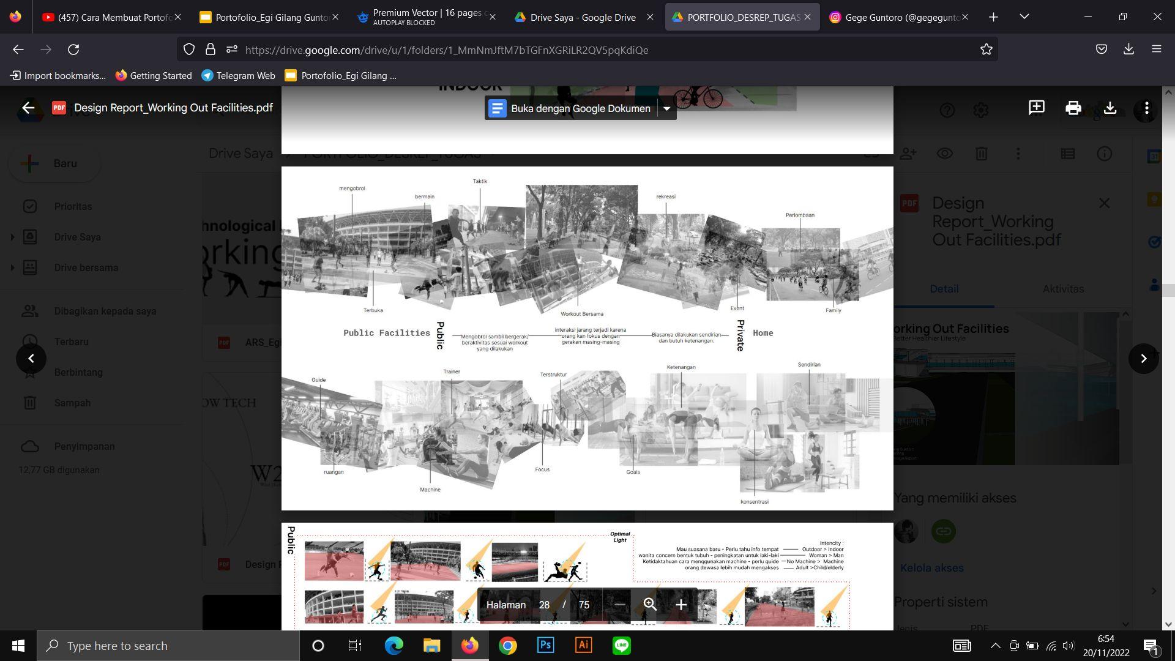Click the print icon in preview toolbar

(x=1073, y=108)
